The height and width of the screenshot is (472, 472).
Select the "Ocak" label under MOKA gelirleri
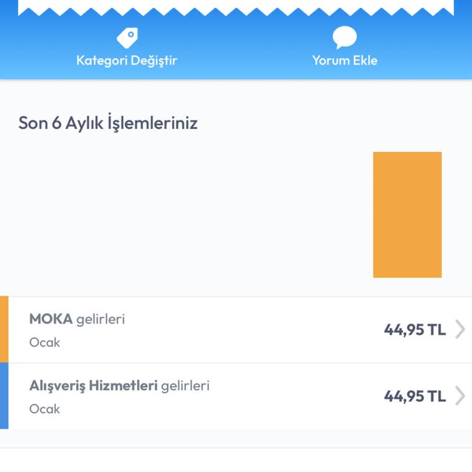45,342
